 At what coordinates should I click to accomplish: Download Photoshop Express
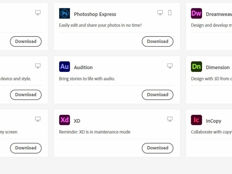click(157, 41)
